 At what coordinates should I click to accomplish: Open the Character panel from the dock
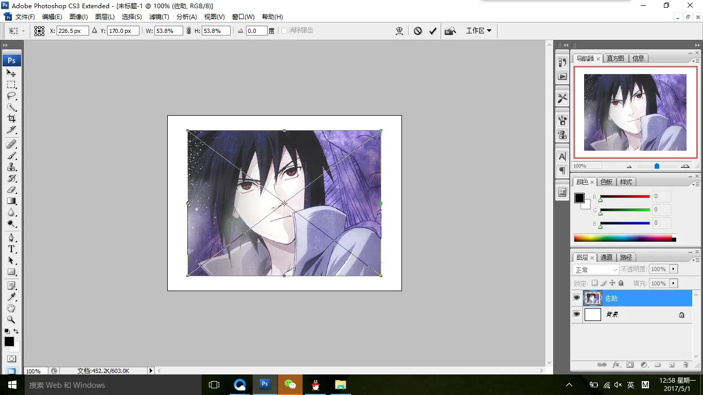(563, 156)
